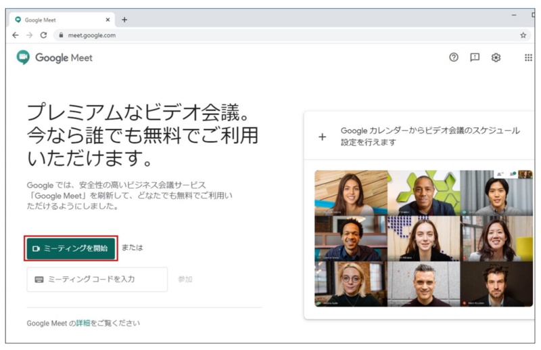Open the Google apps grid icon
The image size is (541, 350).
coord(528,58)
